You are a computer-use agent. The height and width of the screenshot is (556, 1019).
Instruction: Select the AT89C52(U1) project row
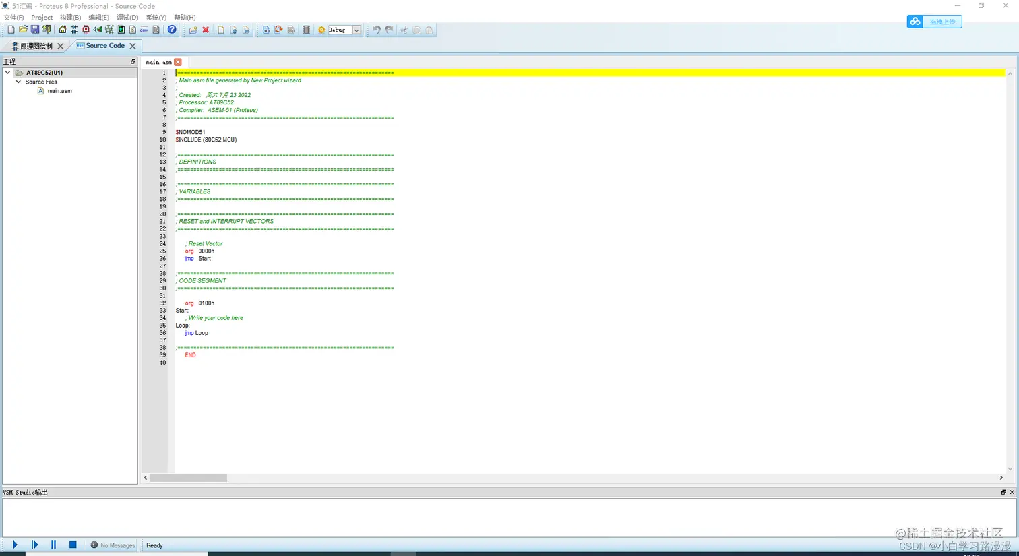70,72
